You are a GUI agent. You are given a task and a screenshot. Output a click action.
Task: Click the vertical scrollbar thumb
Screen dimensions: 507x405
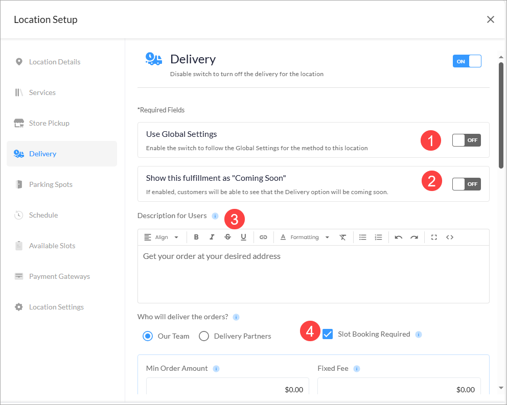tap(501, 115)
